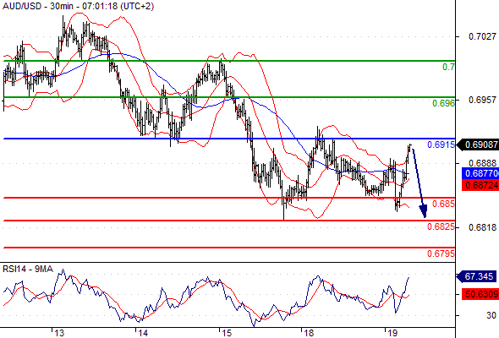This screenshot has height=338, width=499.
Task: Click the black 0.69087 current price tag
Action: point(479,144)
